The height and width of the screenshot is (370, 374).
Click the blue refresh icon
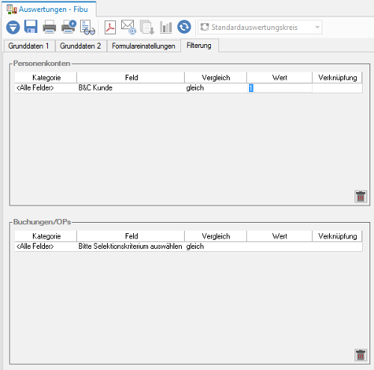click(184, 27)
